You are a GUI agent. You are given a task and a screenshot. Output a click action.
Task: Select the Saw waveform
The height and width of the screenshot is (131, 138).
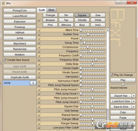[x=98, y=15]
